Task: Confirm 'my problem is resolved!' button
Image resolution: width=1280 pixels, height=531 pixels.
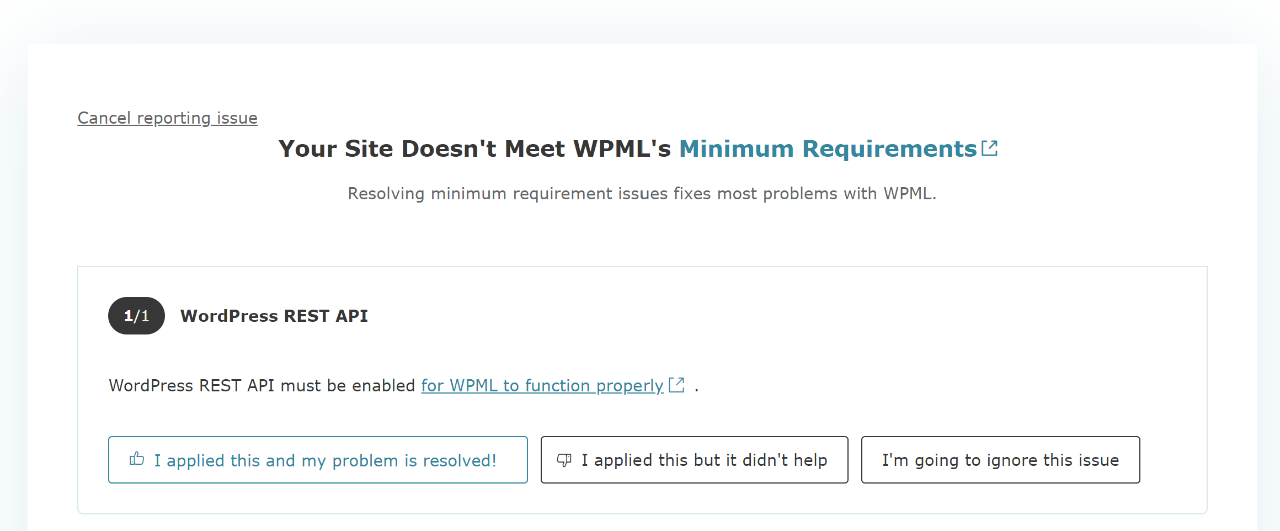Action: pos(318,460)
